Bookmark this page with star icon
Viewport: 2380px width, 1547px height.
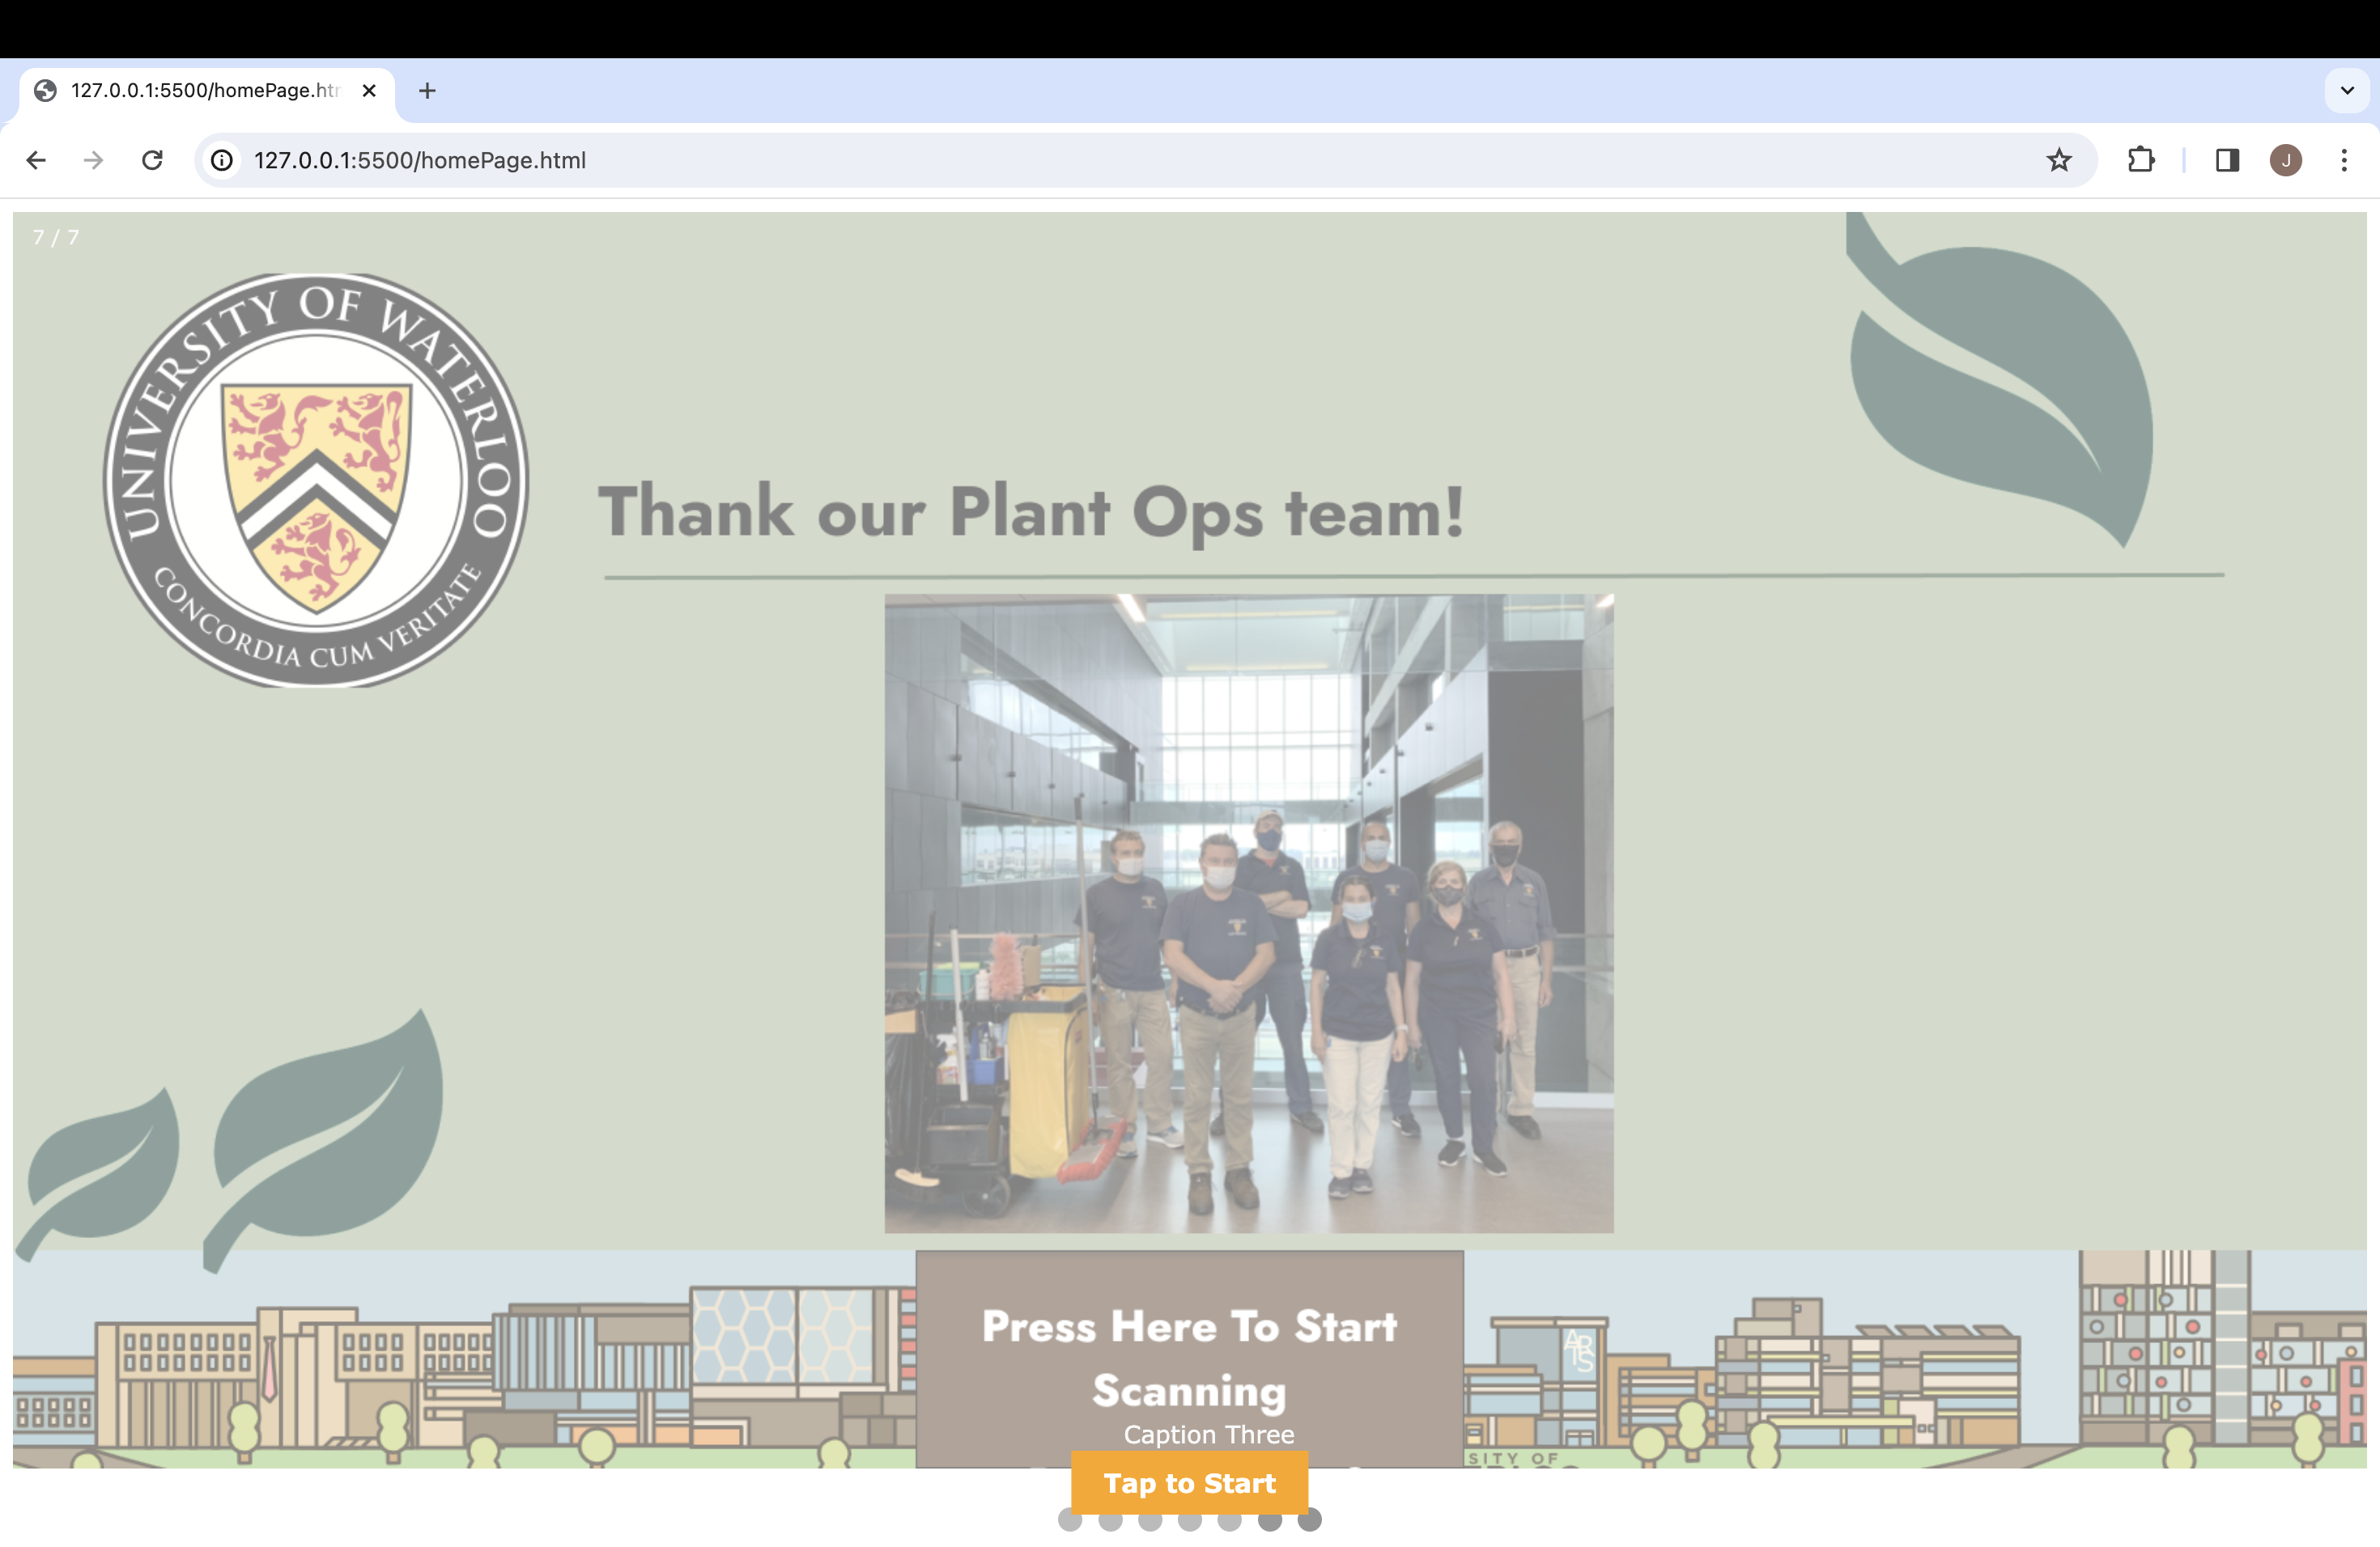point(2058,160)
